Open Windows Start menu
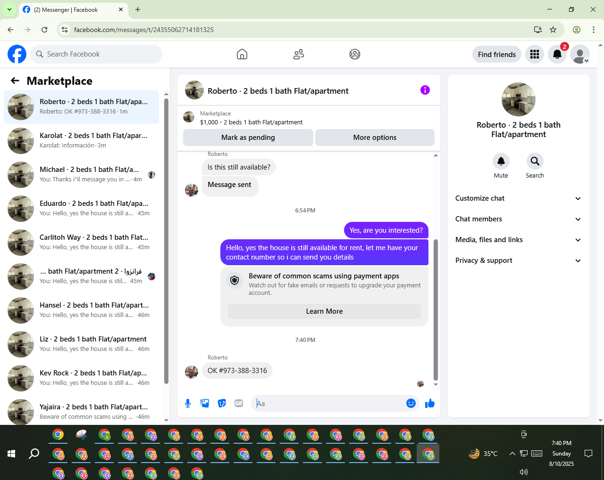Viewport: 604px width, 480px height. [11, 454]
